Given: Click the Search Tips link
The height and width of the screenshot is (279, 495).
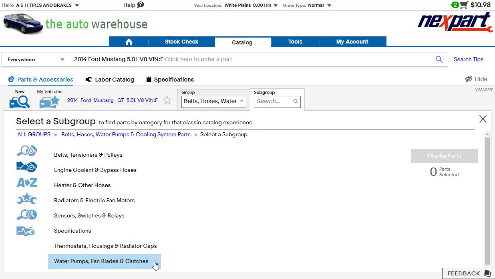Looking at the screenshot, I should (468, 60).
